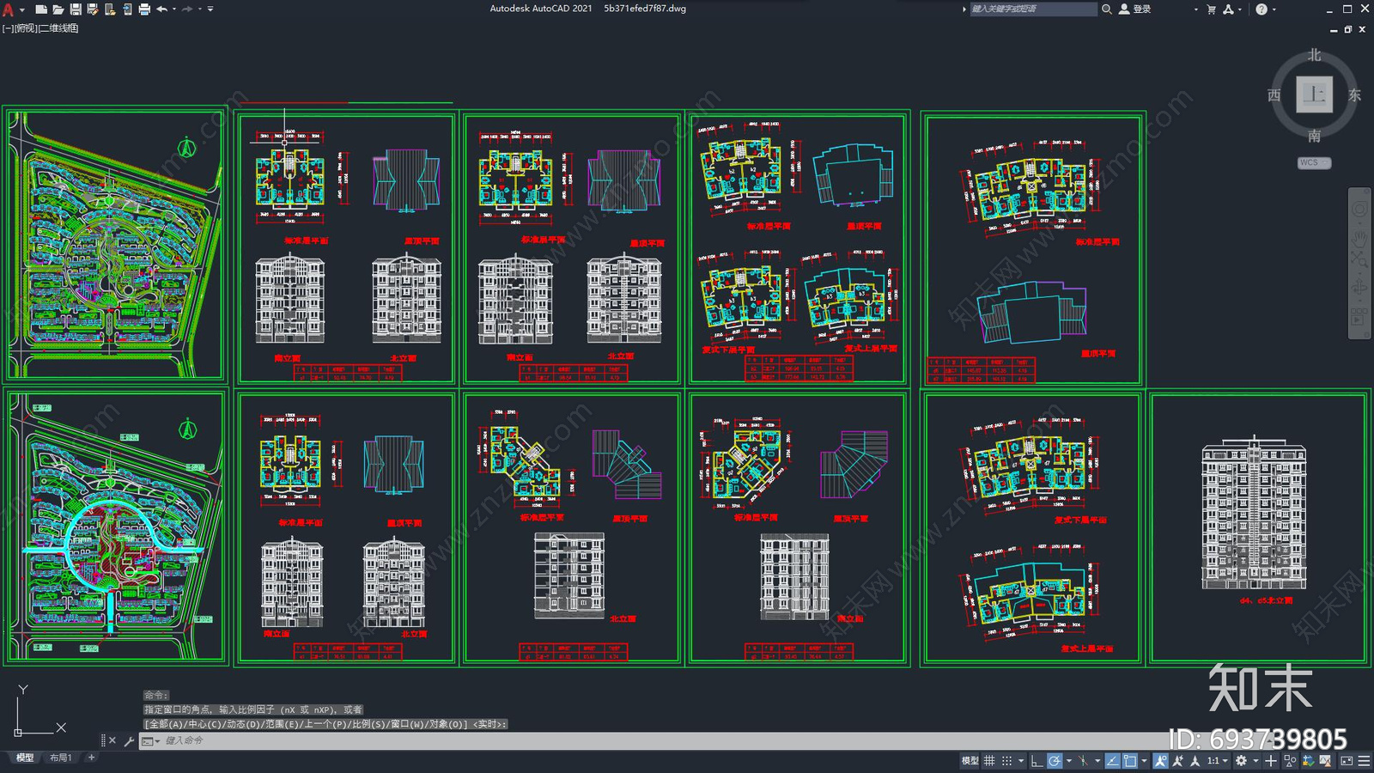Expand the quick access toolbar customize dropdown
This screenshot has height=773, width=1374.
210,9
